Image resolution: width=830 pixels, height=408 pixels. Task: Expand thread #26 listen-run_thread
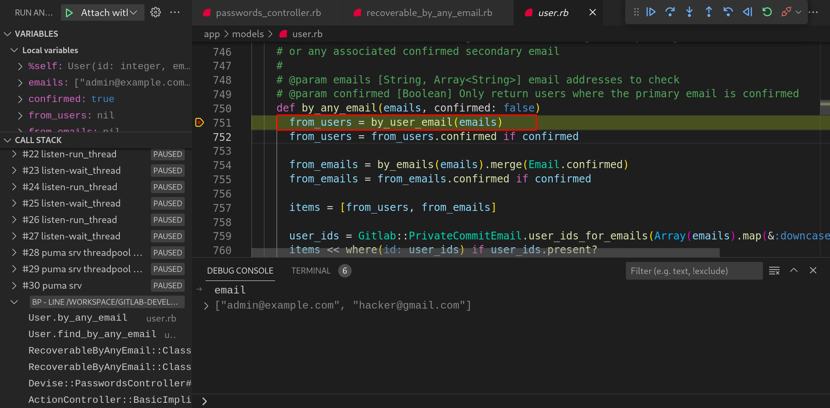click(14, 220)
